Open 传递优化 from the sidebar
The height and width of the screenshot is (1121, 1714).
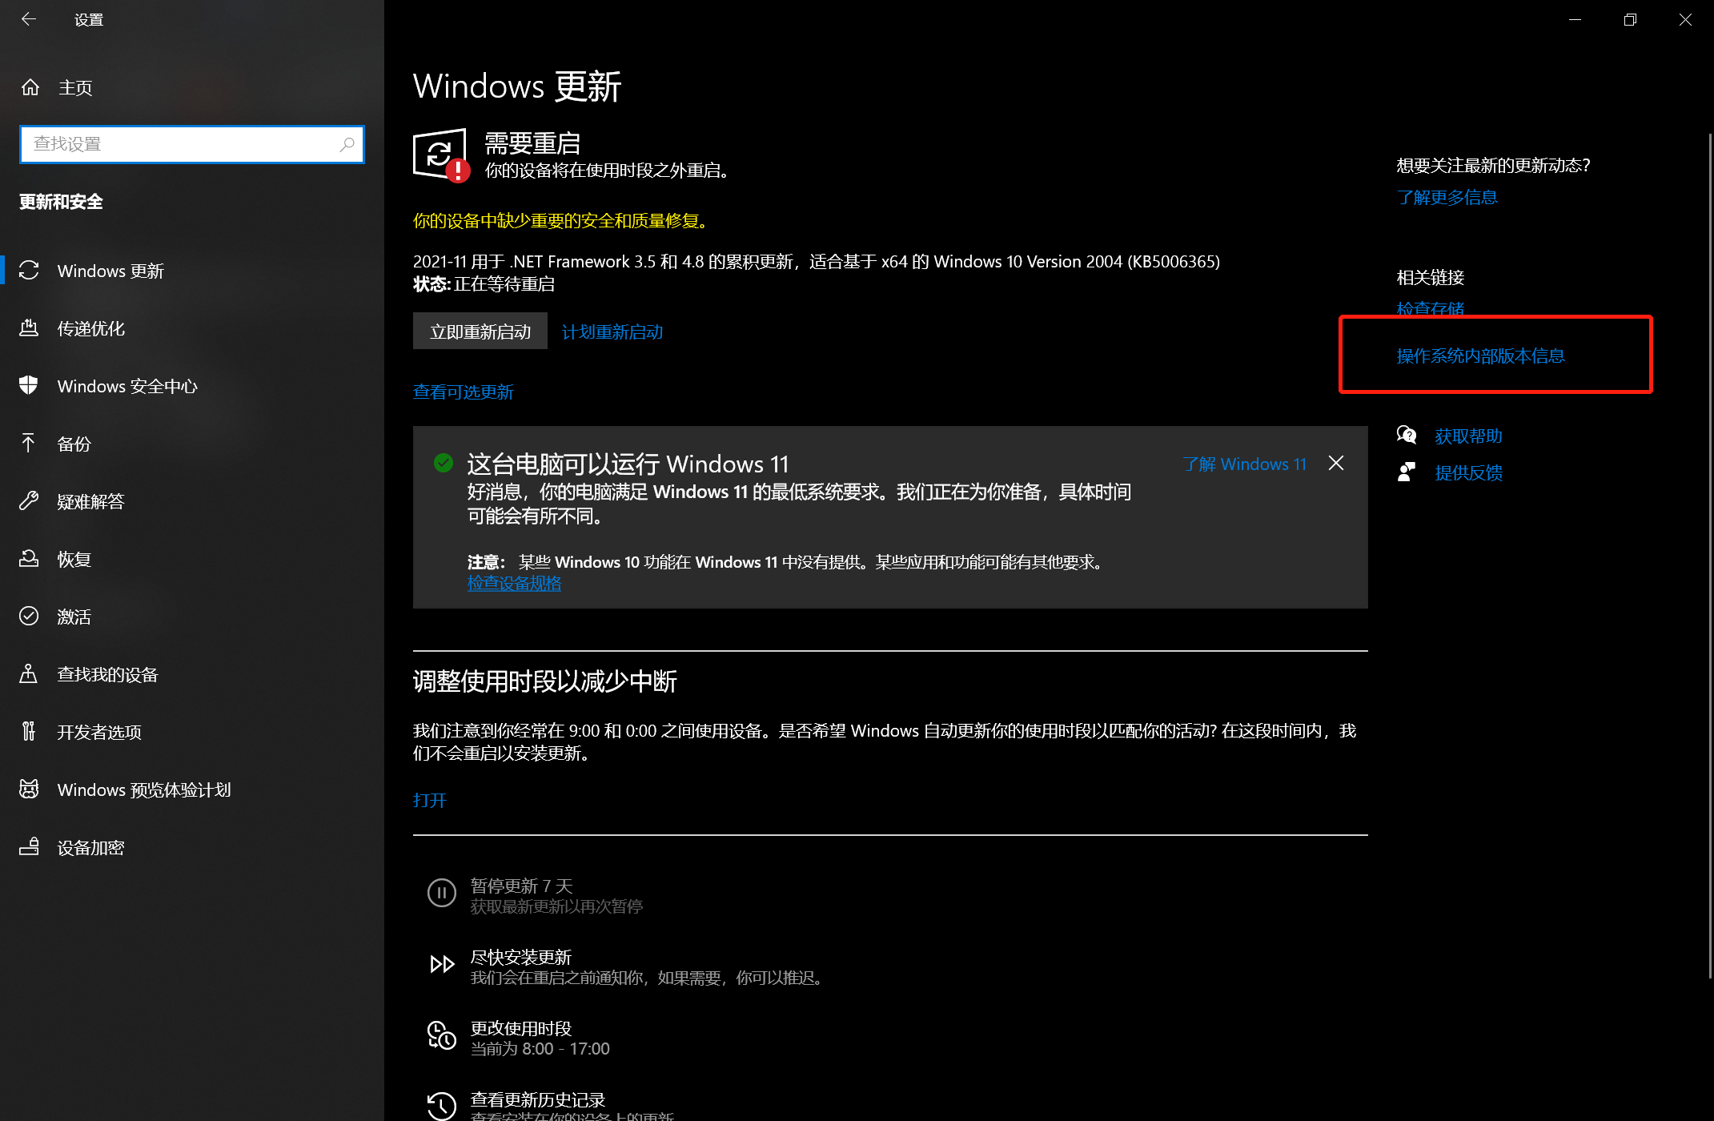91,328
